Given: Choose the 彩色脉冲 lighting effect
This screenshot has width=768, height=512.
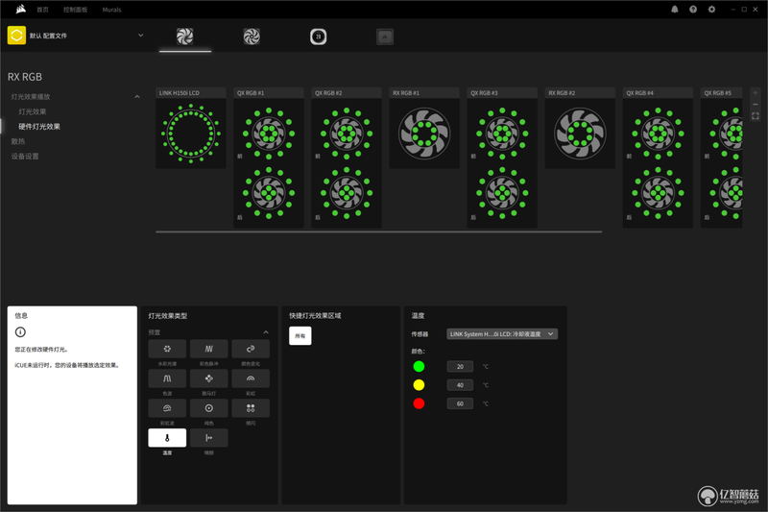Looking at the screenshot, I should pyautogui.click(x=208, y=349).
